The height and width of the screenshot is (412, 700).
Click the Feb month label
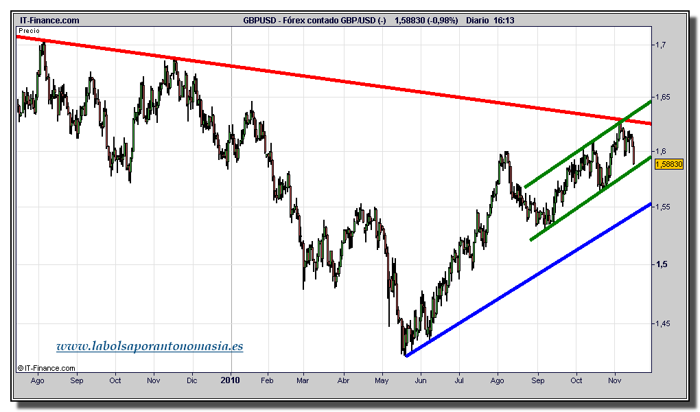[x=267, y=380]
